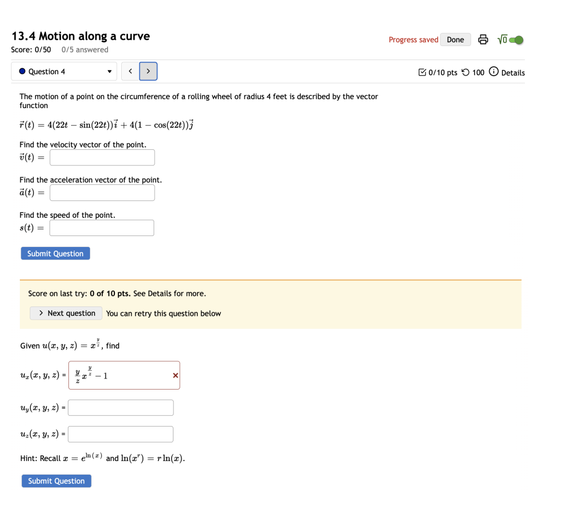Image resolution: width=584 pixels, height=518 pixels.
Task: Click the Next question button
Action: click(x=66, y=313)
